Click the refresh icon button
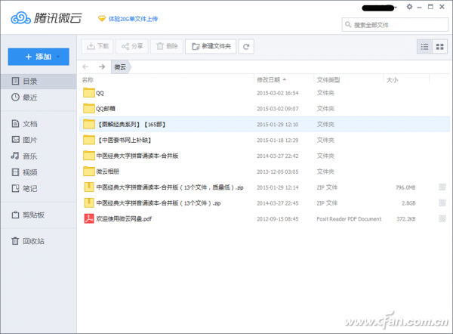The width and height of the screenshot is (453, 334). (246, 47)
